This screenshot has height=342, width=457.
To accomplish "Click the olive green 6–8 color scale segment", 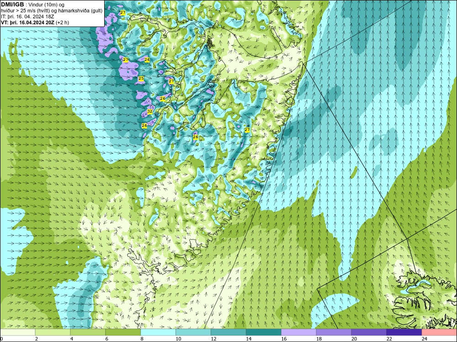I will (123, 332).
